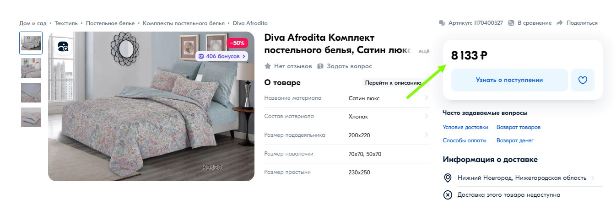The width and height of the screenshot is (616, 221).
Task: Click the article number icon beside Артикул
Action: pyautogui.click(x=442, y=23)
